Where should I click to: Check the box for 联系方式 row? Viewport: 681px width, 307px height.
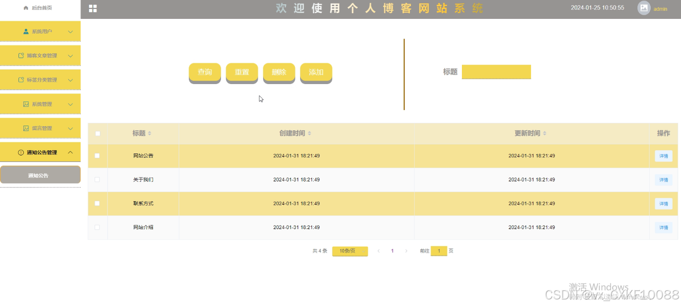(97, 203)
